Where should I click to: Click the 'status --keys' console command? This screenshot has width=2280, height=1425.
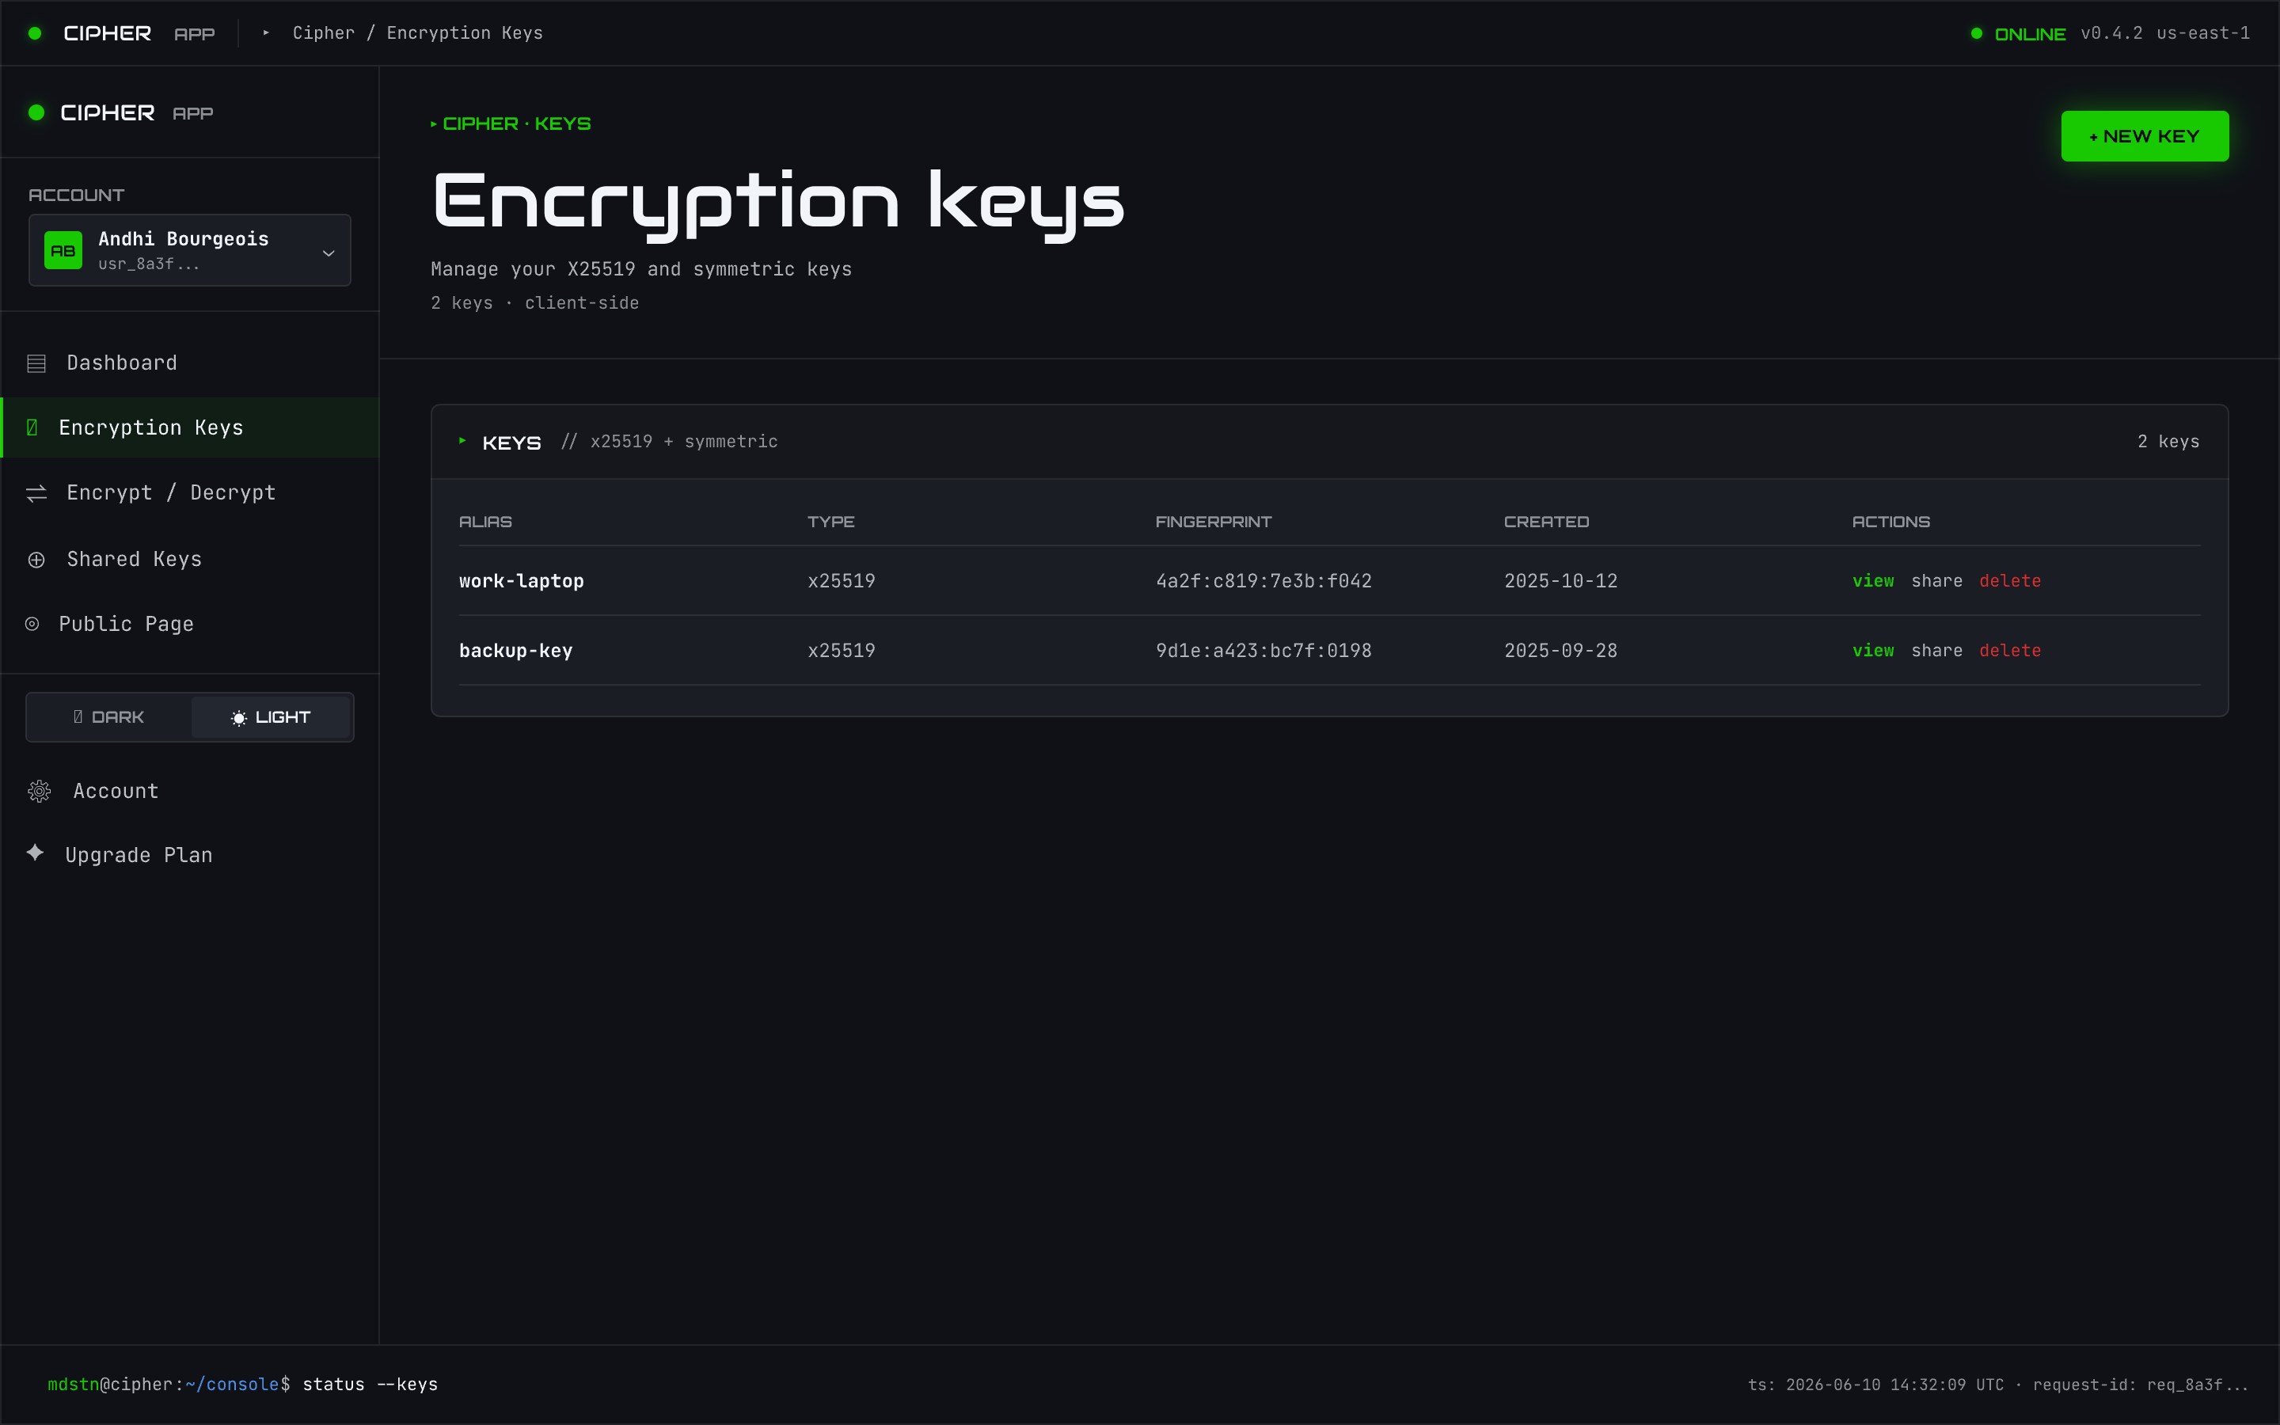coord(370,1384)
